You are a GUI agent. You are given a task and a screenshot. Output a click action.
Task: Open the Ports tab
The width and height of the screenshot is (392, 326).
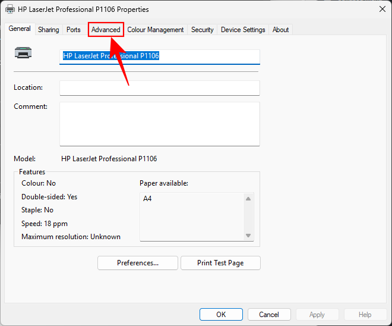(x=74, y=30)
